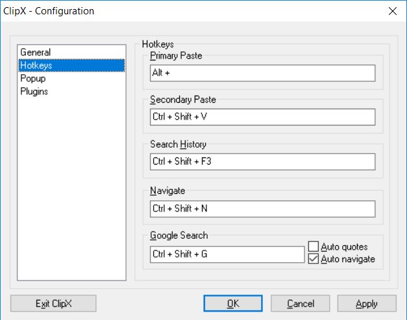
Task: Open the Plugins settings page
Action: click(34, 92)
